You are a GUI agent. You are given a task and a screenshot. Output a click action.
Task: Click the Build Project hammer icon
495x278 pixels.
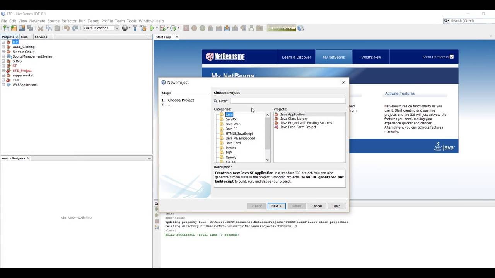tap(135, 28)
